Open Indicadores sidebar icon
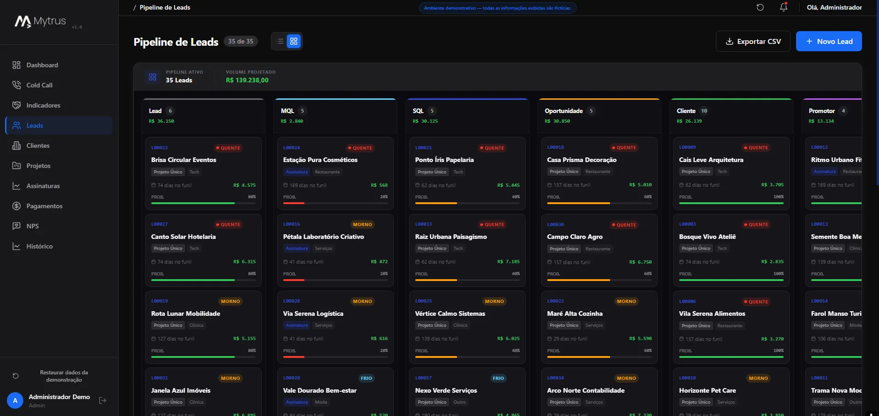879x416 pixels. tap(16, 105)
